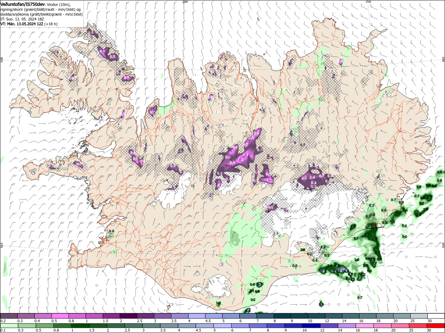Click the 'VT: Mán. 13.05.2024 12Z' valid time text
The image size is (445, 333).
[22, 24]
